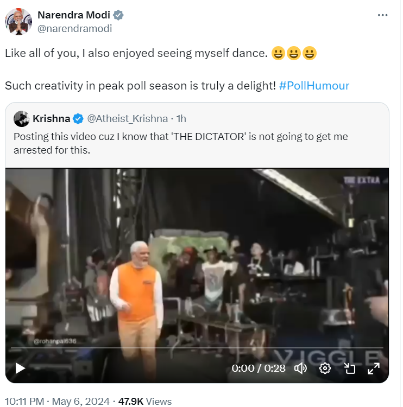Click the tweet author's profile avatar
This screenshot has height=407, width=403.
18,22
